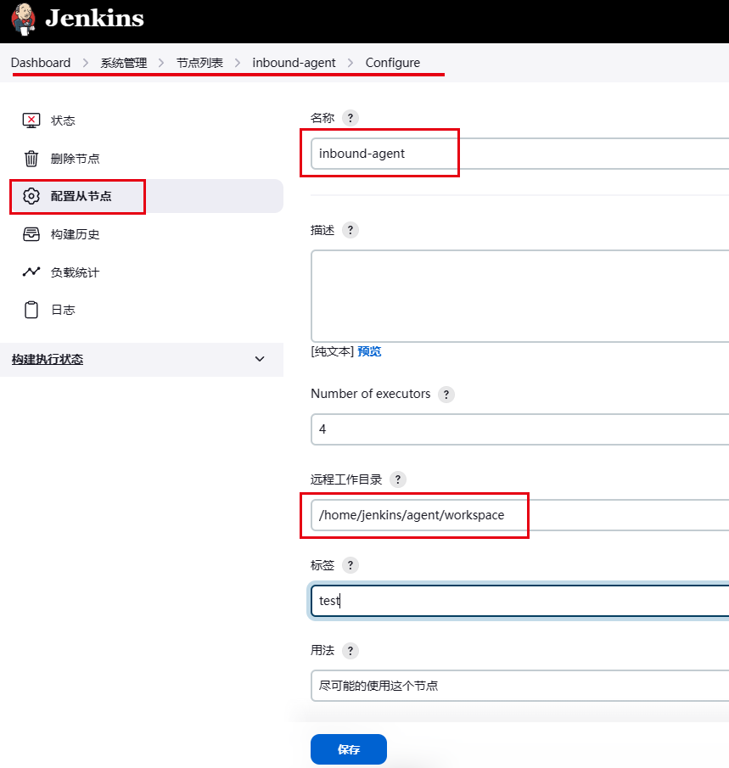Click help icon next to 名称
This screenshot has height=768, width=729.
(350, 118)
